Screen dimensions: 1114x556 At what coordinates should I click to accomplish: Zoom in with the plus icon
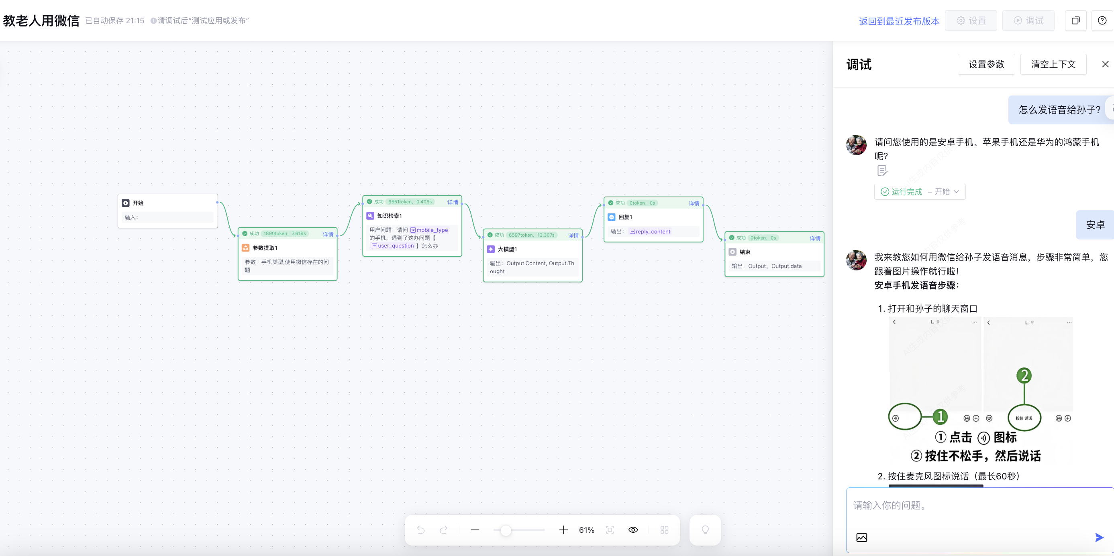563,530
